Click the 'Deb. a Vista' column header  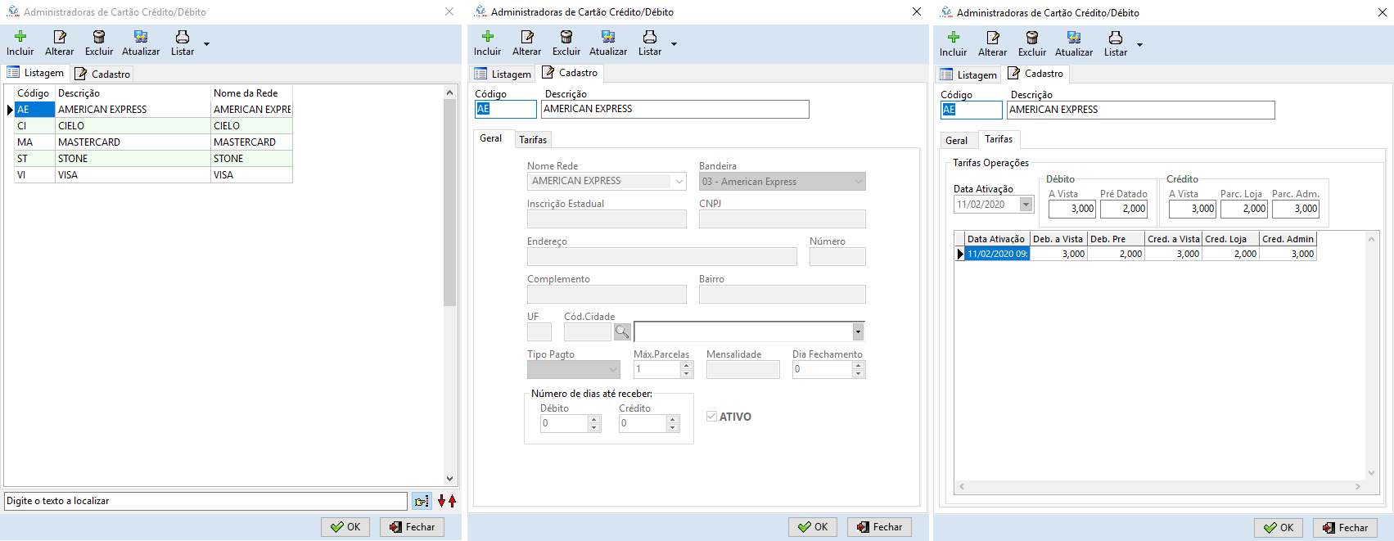coord(1058,239)
